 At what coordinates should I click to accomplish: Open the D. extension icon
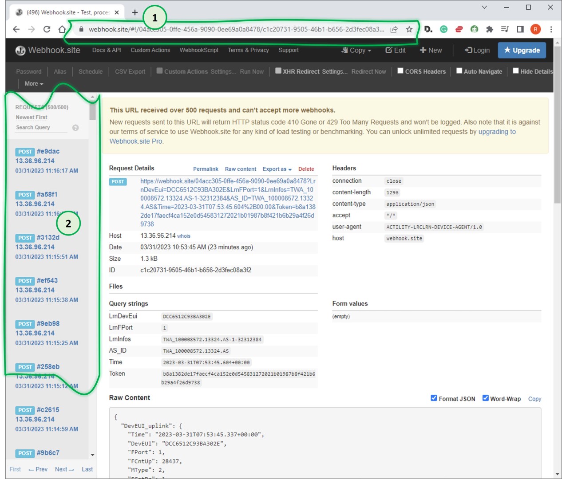tap(428, 29)
